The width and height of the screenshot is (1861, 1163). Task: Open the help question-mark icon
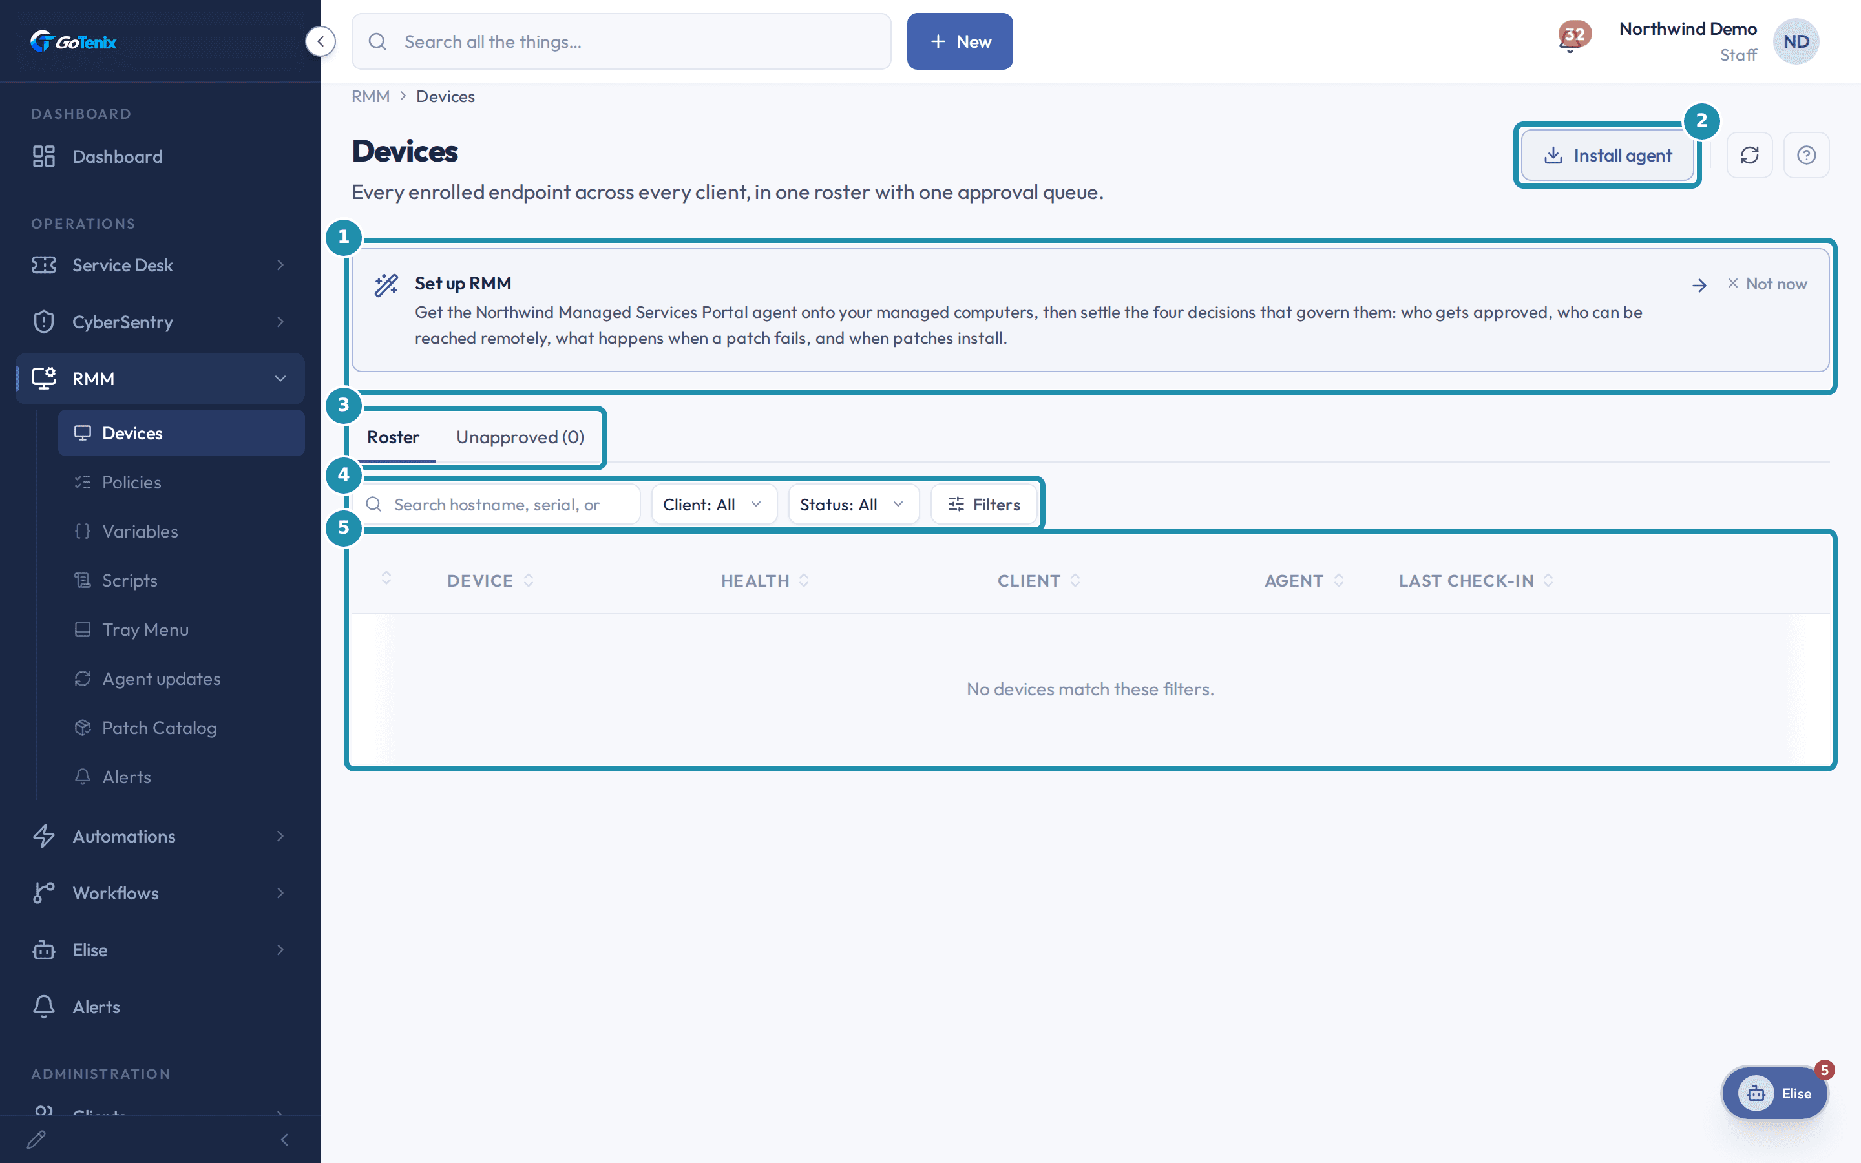tap(1807, 155)
